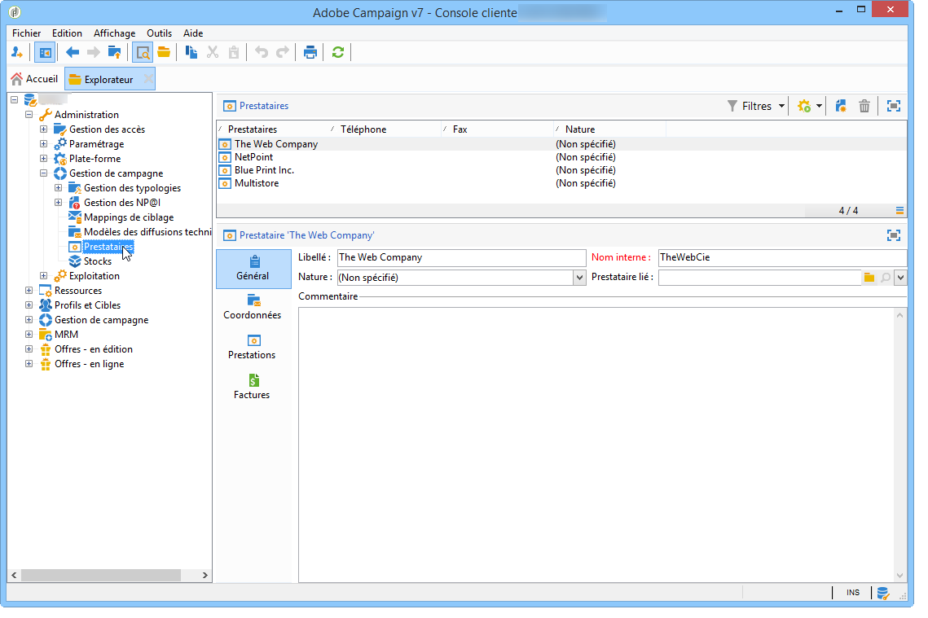Click the paste clipboard icon
The height and width of the screenshot is (618, 928).
click(x=234, y=53)
